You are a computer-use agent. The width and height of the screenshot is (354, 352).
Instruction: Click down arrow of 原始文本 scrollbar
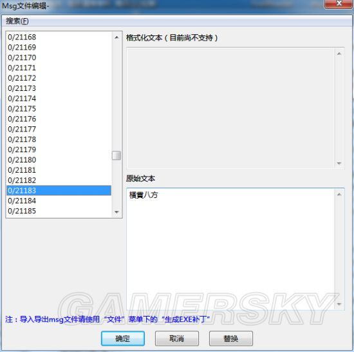click(339, 304)
